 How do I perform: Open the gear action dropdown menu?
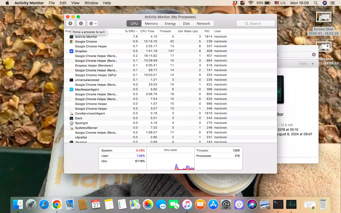click(93, 23)
